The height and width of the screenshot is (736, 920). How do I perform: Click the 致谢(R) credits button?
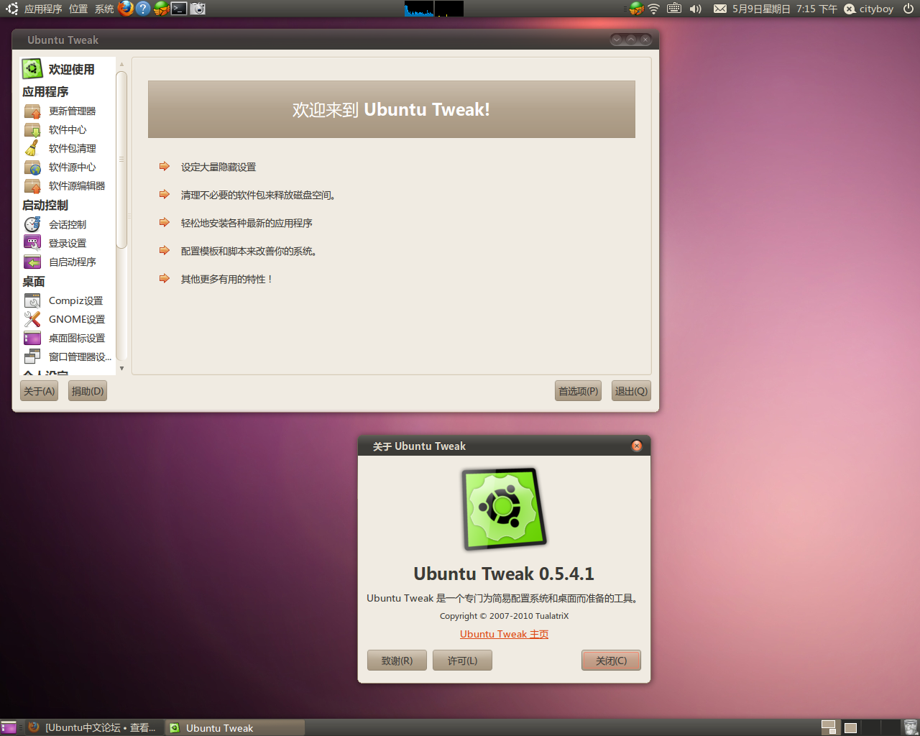tap(397, 661)
